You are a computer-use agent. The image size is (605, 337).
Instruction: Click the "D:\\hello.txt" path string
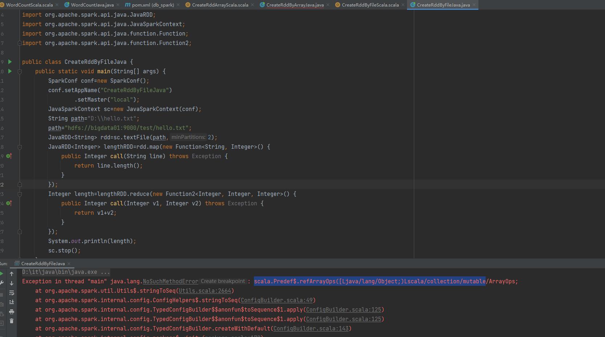coord(112,119)
